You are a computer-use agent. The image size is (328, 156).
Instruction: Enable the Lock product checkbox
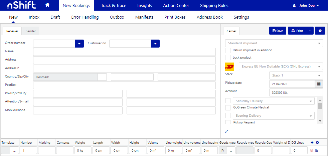(x=228, y=58)
